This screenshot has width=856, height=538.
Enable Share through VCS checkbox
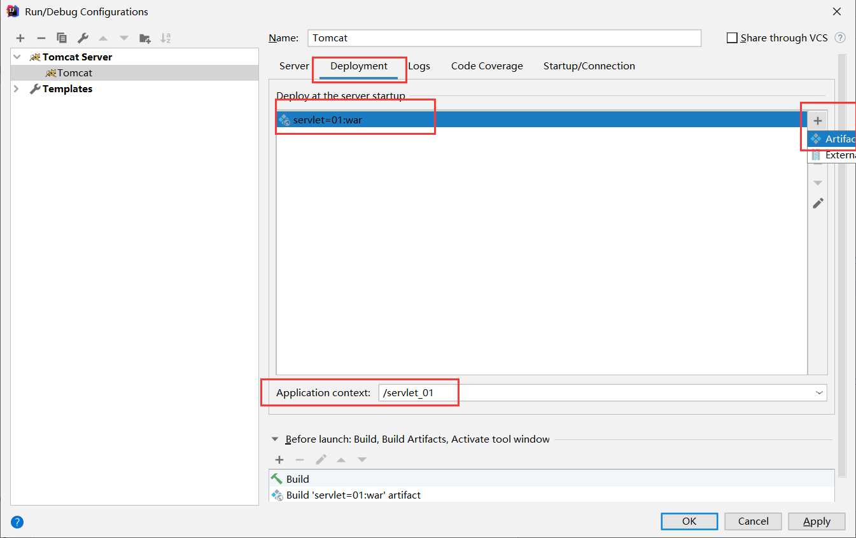point(732,38)
